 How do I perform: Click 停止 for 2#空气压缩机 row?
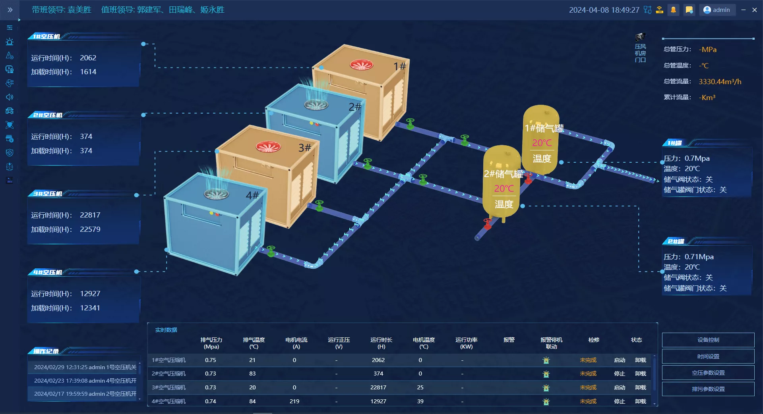point(620,374)
